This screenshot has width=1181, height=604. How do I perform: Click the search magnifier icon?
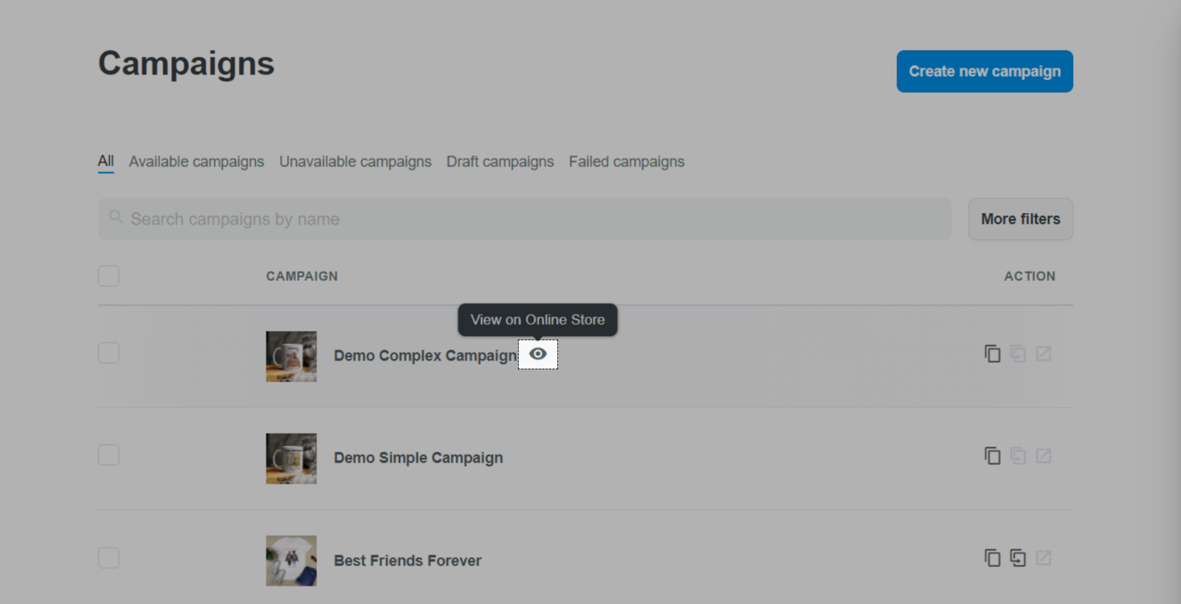[x=116, y=217]
